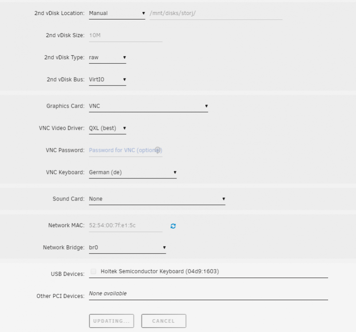Image resolution: width=356 pixels, height=332 pixels.
Task: Click the 'VNC Keyboard:' label
Action: [65, 173]
